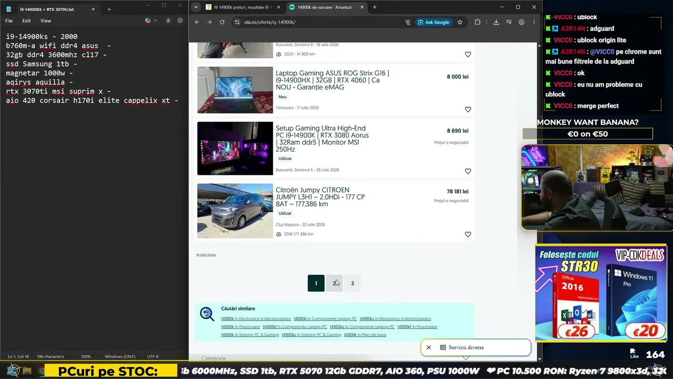Open the account profile icon in Notepad
The height and width of the screenshot is (379, 673).
168,21
